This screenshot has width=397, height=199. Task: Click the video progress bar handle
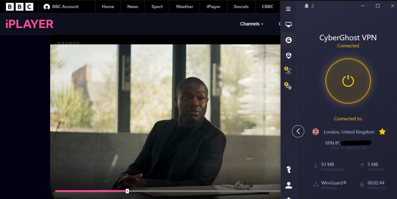[x=127, y=191]
